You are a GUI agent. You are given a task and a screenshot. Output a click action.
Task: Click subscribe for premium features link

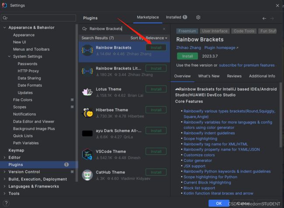247,65
